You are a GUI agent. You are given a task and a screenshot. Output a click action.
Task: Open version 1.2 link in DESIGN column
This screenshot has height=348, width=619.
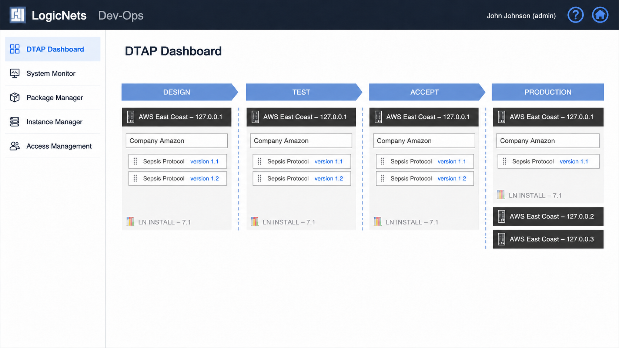(204, 178)
